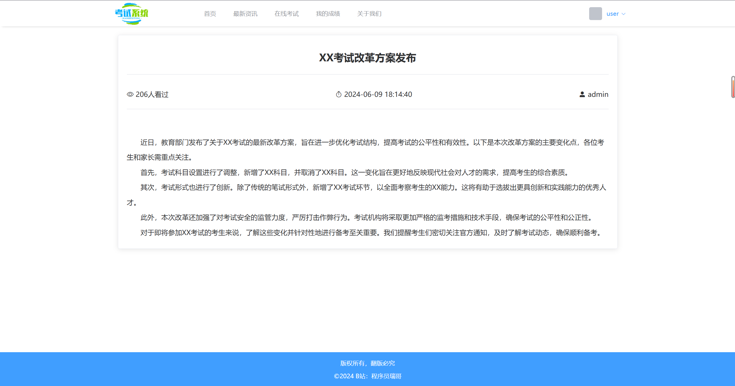Screen dimensions: 735x386
Task: Open 关于我们 nav item
Action: tap(369, 14)
